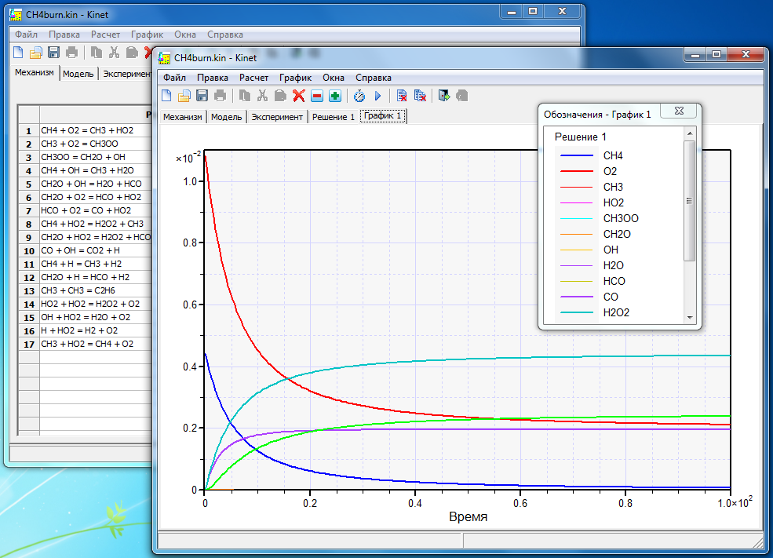Click row header 17 in the mechanism table
Viewport: 773px width, 558px height.
coord(28,344)
